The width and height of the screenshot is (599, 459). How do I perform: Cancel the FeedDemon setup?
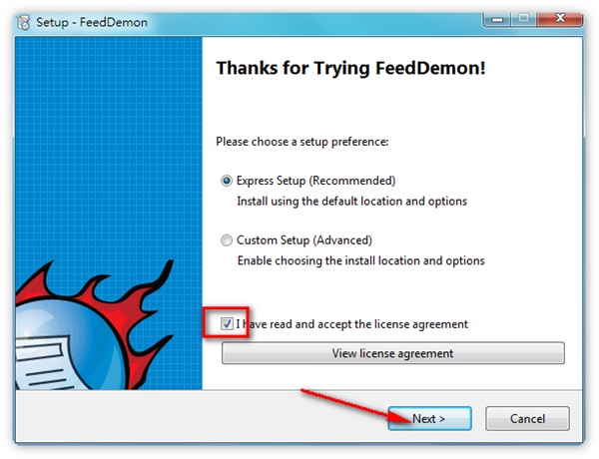click(x=527, y=418)
